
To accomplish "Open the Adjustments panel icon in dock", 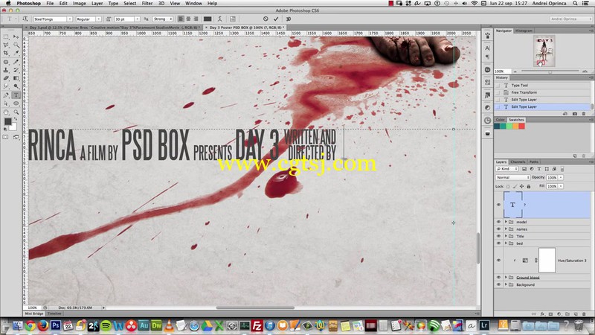I will [488, 108].
